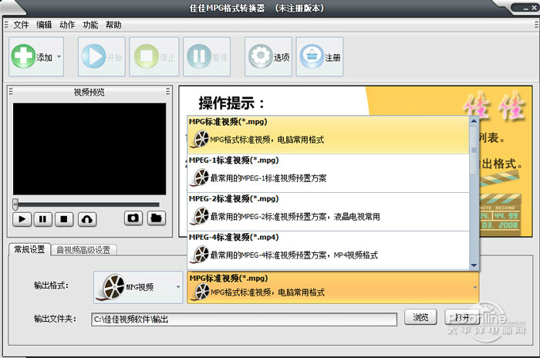
Task: Open the 动作 menu
Action: pos(67,25)
